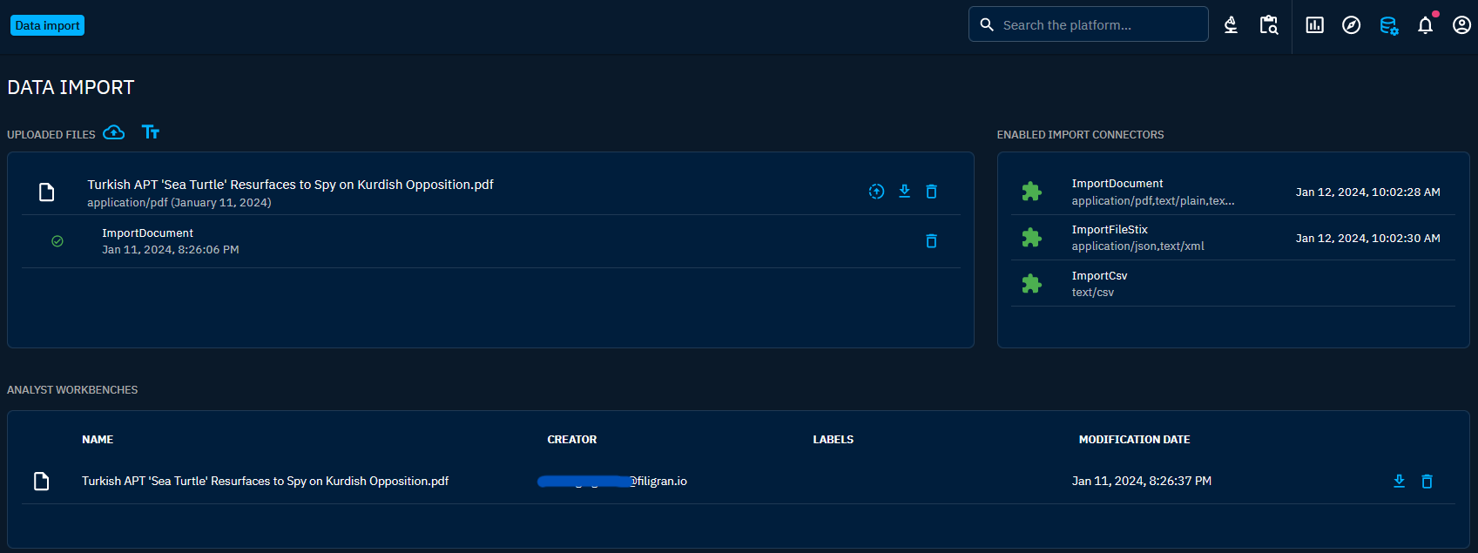Open the notifications bell
Screen dimensions: 1478x553
pyautogui.click(x=1425, y=25)
